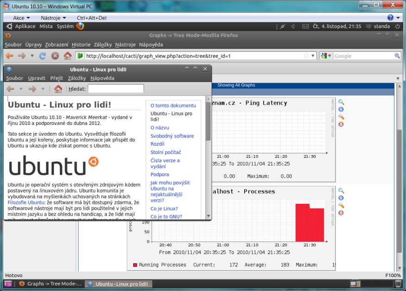Switch to Graphs Tree Mode taskbar window
This screenshot has height=291, width=406.
50,284
